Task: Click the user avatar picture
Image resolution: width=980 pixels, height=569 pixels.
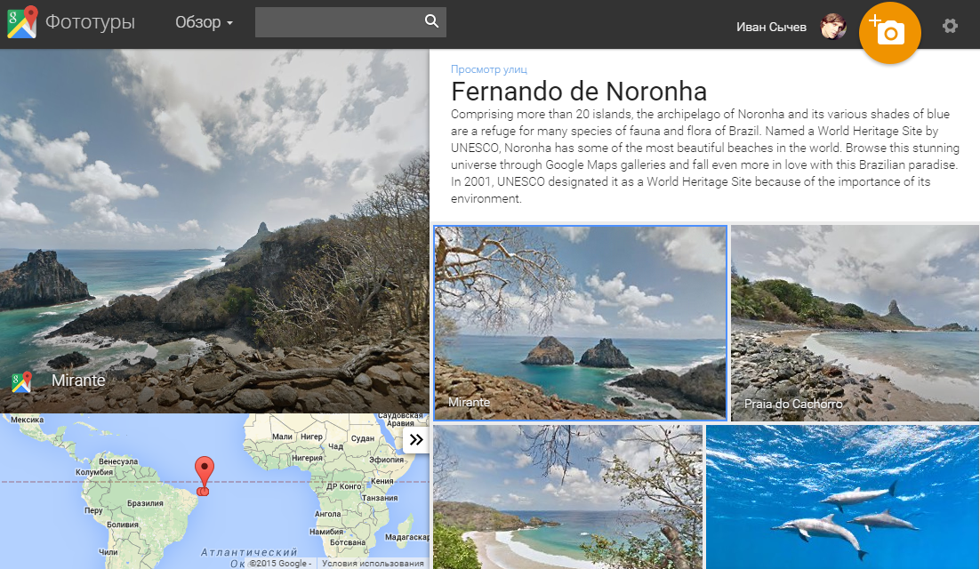Action: coord(833,27)
